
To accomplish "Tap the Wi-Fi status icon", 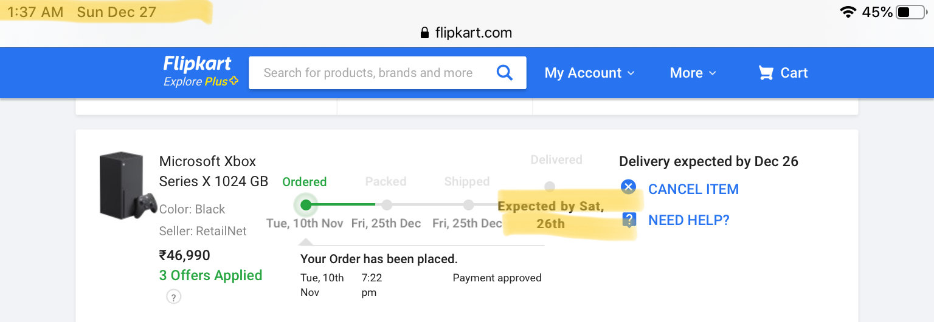I will click(848, 12).
